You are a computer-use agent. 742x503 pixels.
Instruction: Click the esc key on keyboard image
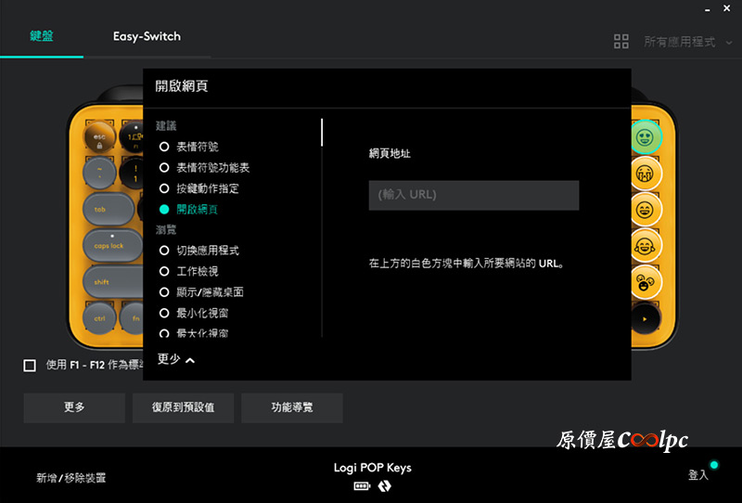click(x=98, y=138)
